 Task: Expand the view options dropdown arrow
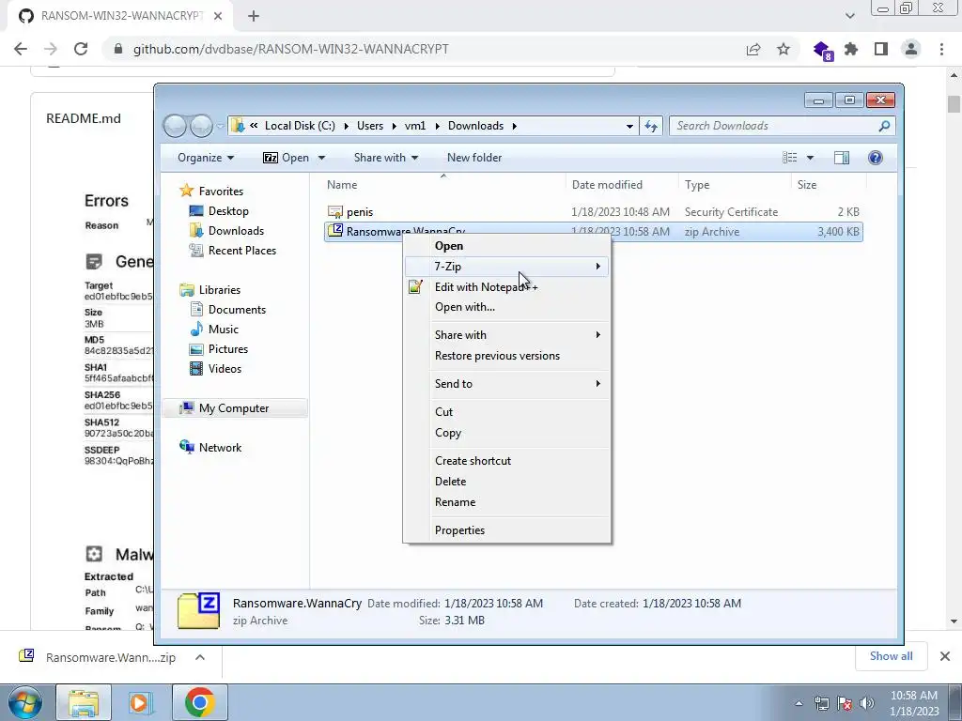810,158
